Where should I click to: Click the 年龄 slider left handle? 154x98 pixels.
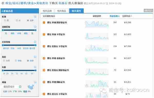[3, 70]
